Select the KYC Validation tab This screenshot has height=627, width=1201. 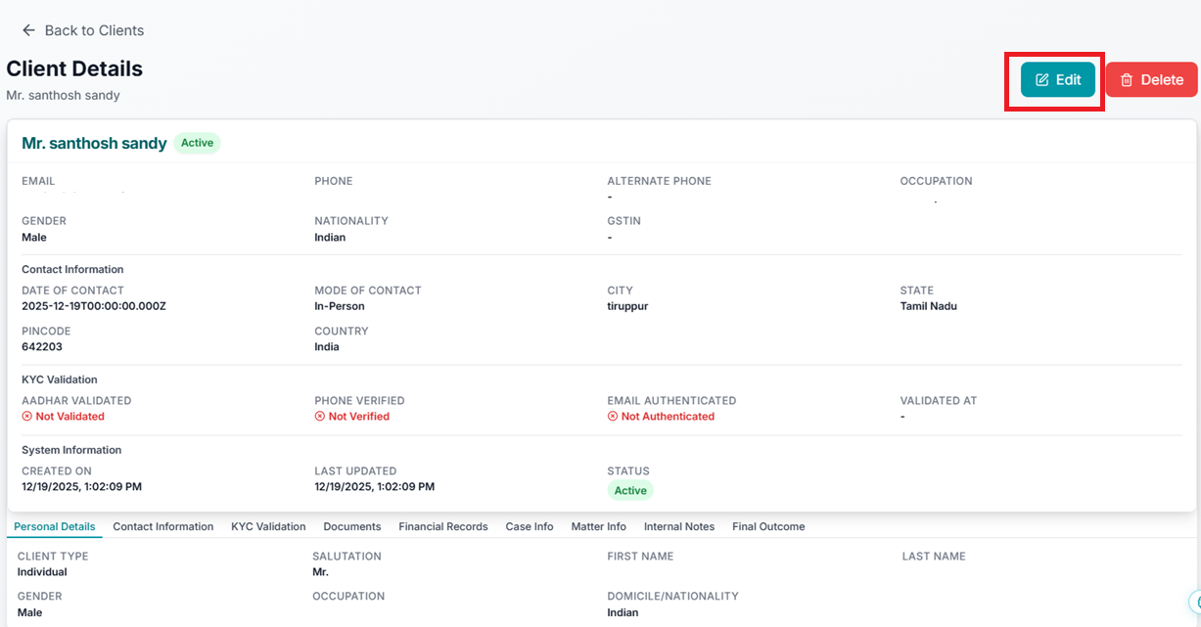(x=268, y=526)
